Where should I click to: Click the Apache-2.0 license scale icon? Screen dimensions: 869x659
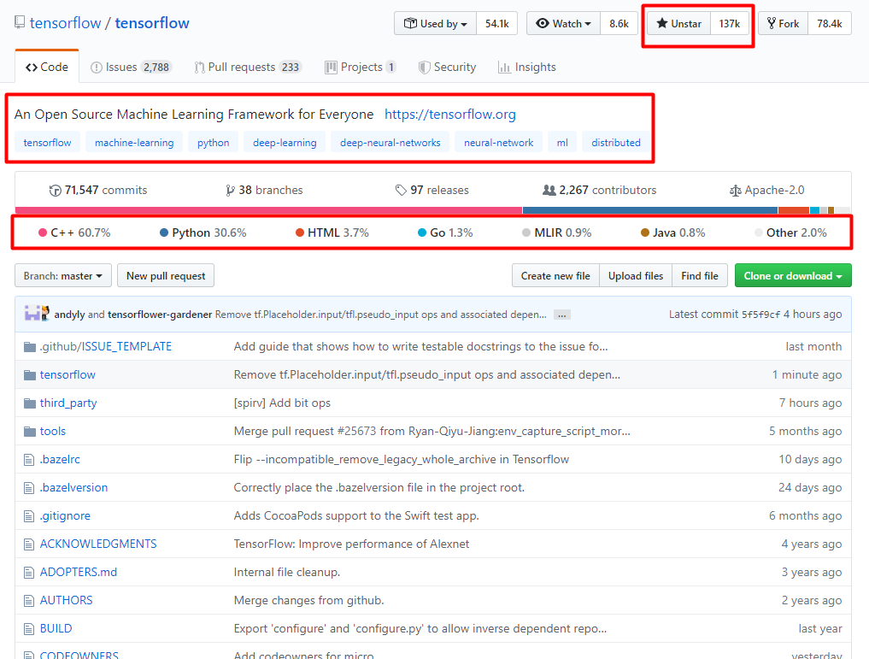735,191
